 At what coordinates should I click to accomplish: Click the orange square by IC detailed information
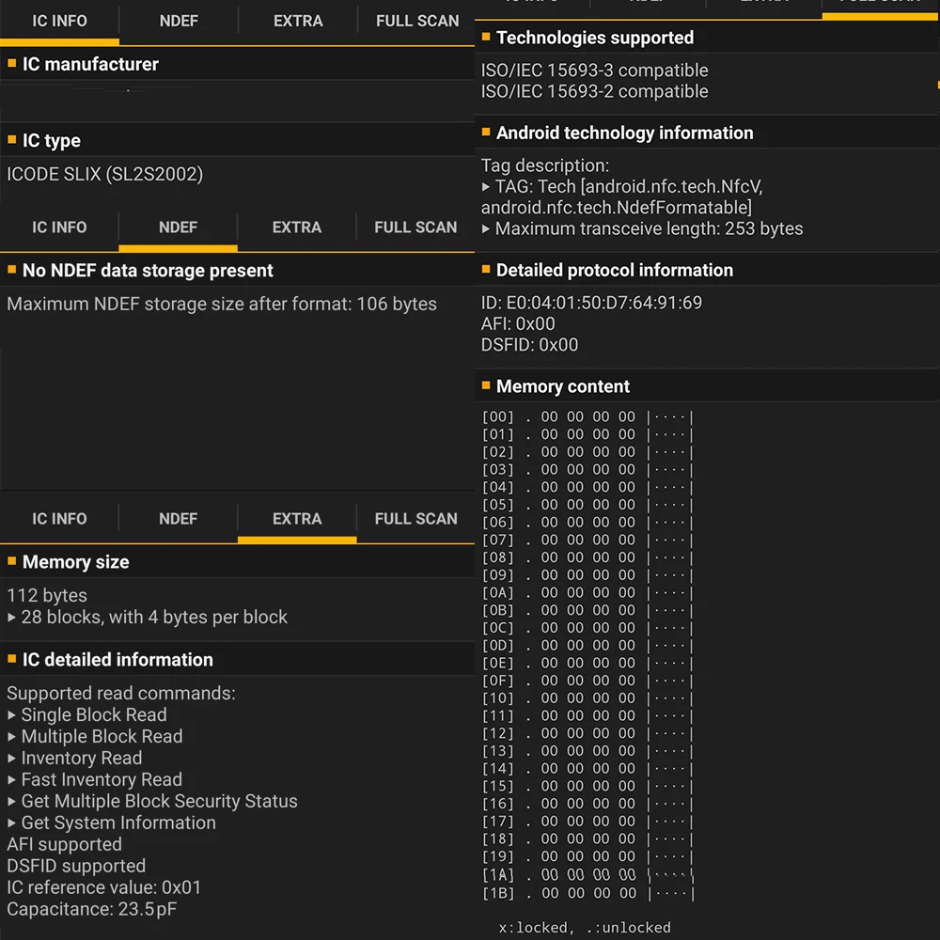click(12, 659)
